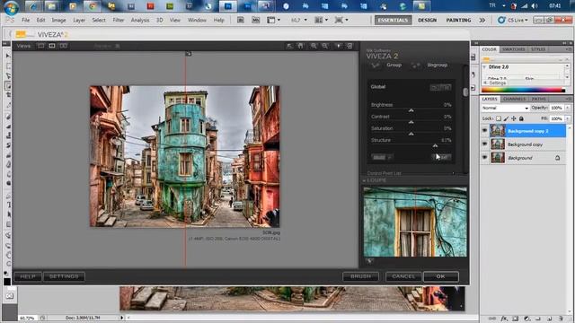Switch to the Channels tab
The image size is (575, 323).
[x=515, y=99]
